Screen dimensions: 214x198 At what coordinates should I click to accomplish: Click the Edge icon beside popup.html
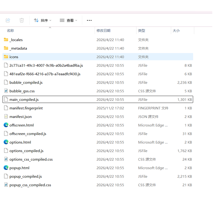[x=6, y=168]
